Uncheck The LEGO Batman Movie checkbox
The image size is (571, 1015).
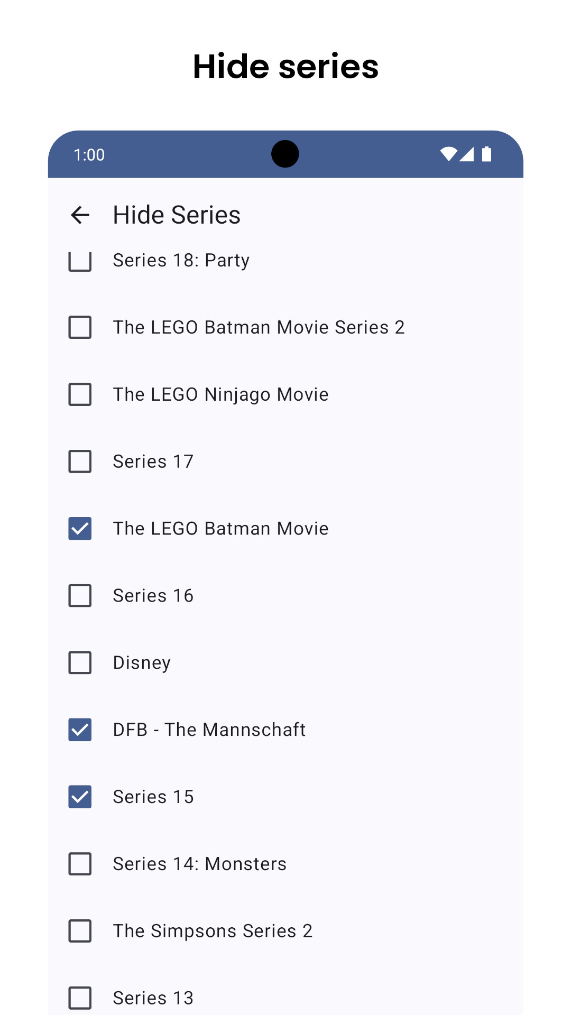point(80,529)
